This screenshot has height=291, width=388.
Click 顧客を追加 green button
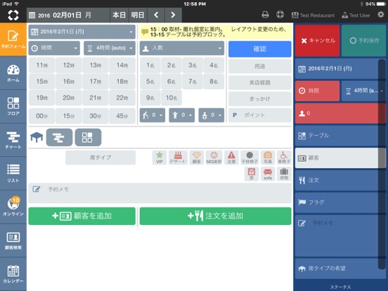82,216
